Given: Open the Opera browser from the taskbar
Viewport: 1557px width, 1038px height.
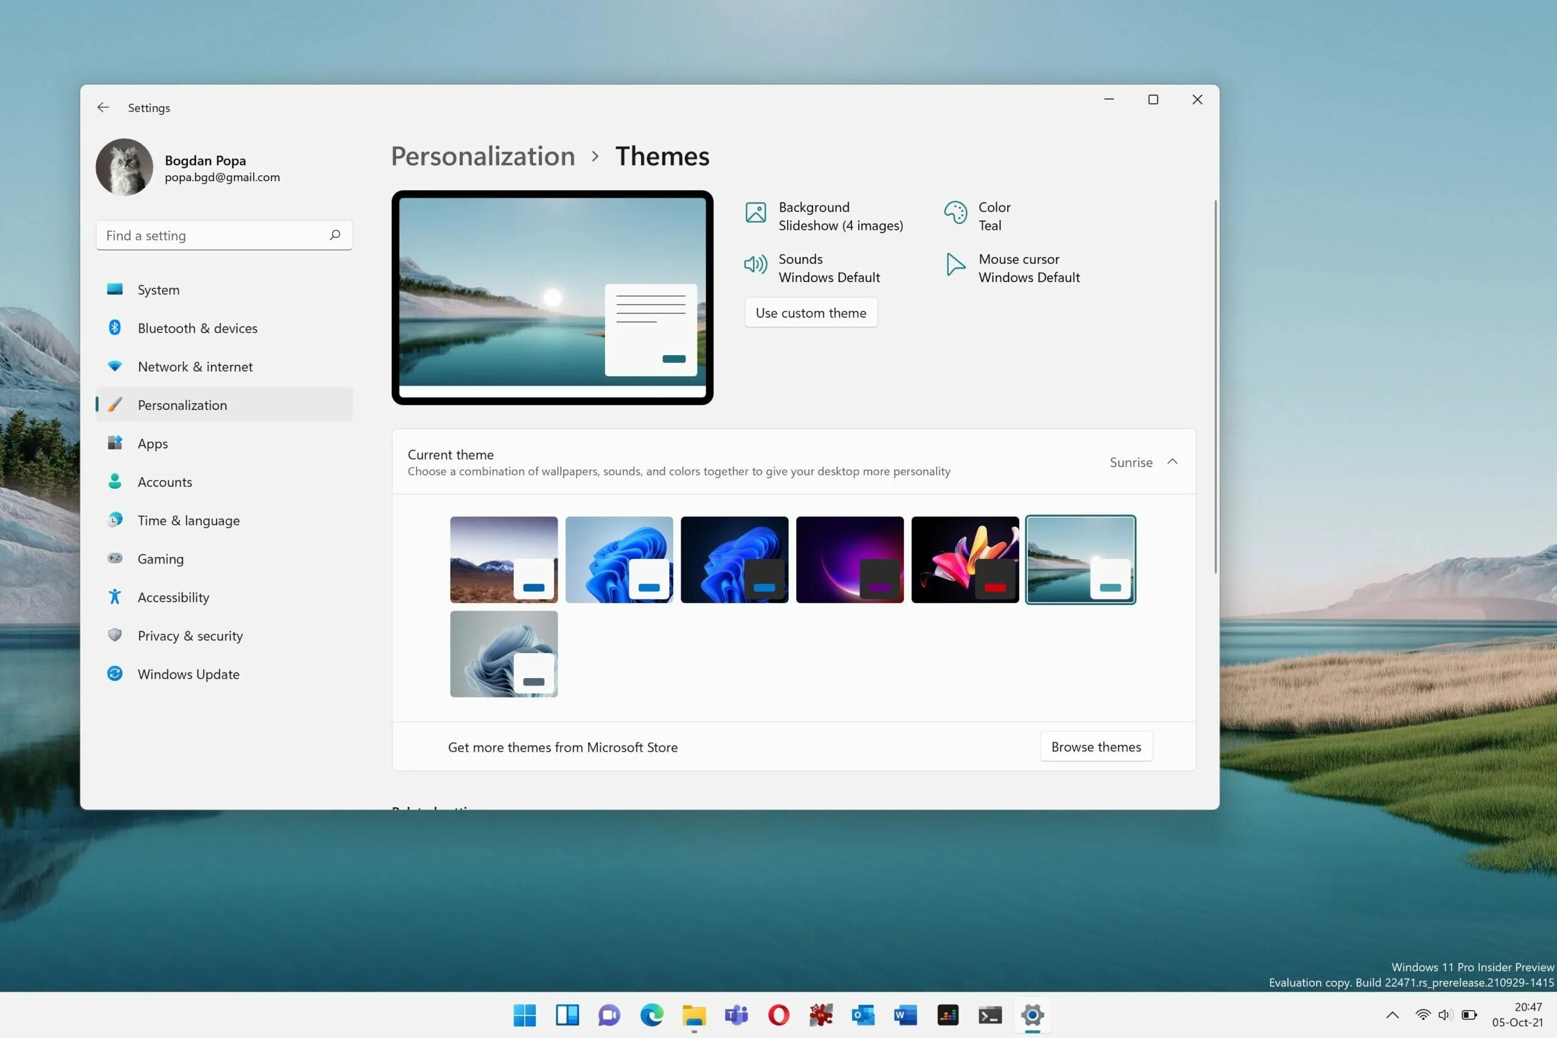Looking at the screenshot, I should pos(778,1015).
